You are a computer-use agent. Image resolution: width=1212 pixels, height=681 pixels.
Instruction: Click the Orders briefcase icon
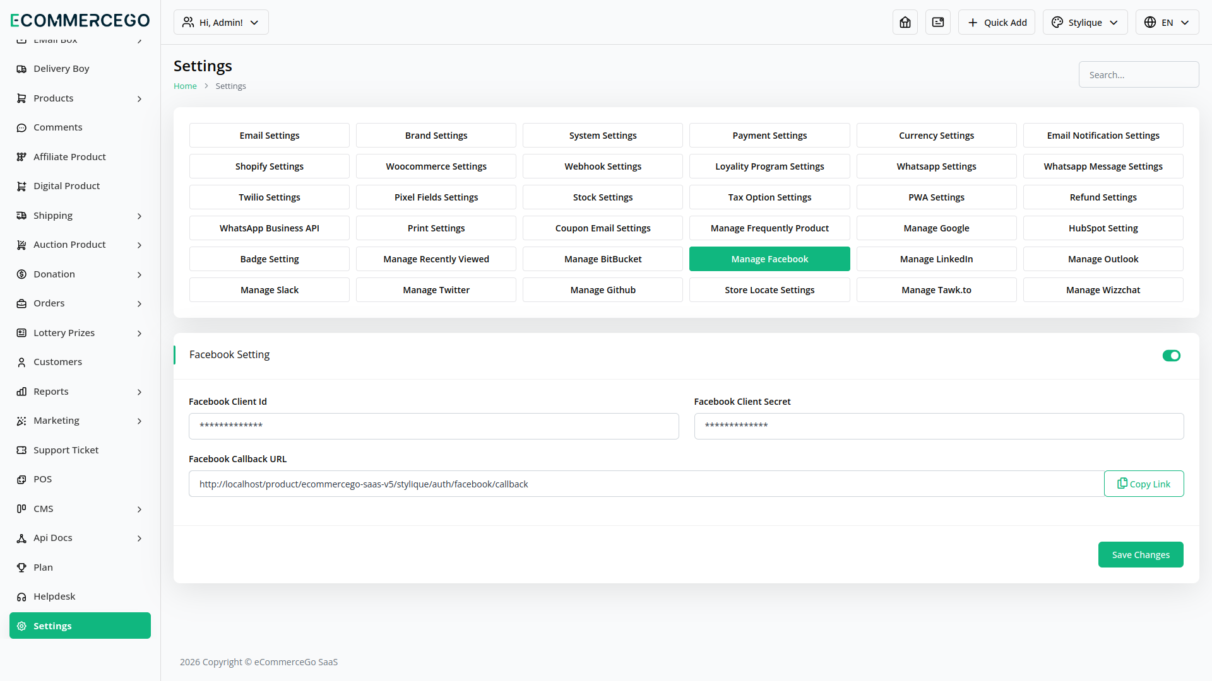[21, 303]
